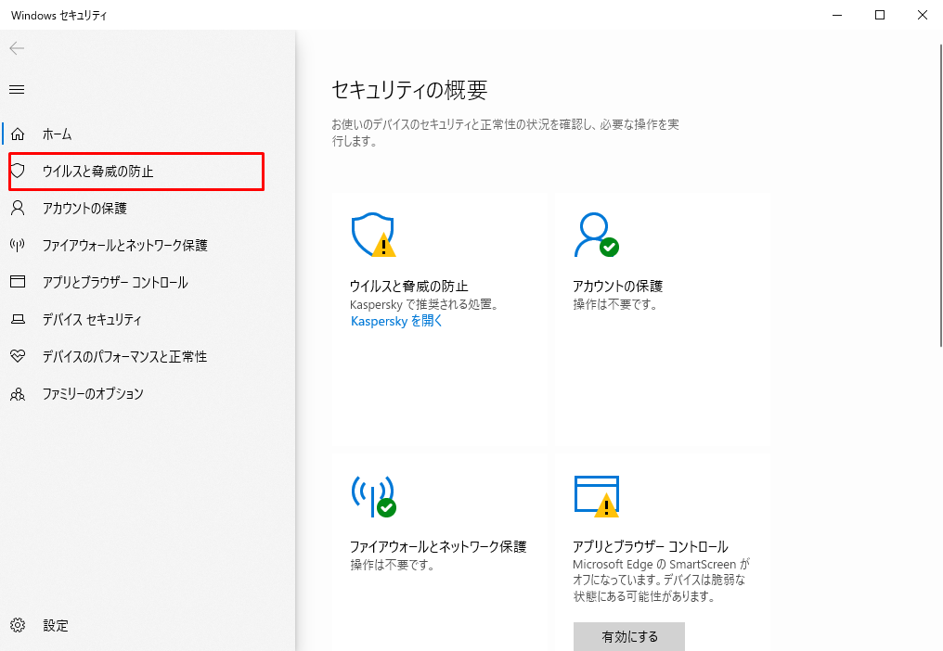This screenshot has height=651, width=943.
Task: Open ファミリーのオプション via the family icon
Action: coord(18,393)
